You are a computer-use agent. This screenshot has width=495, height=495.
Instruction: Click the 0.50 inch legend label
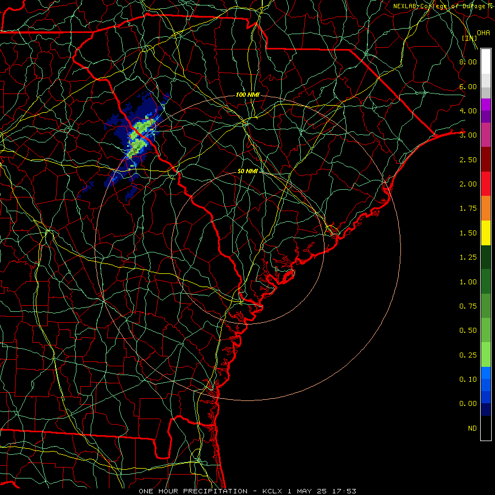tap(468, 331)
